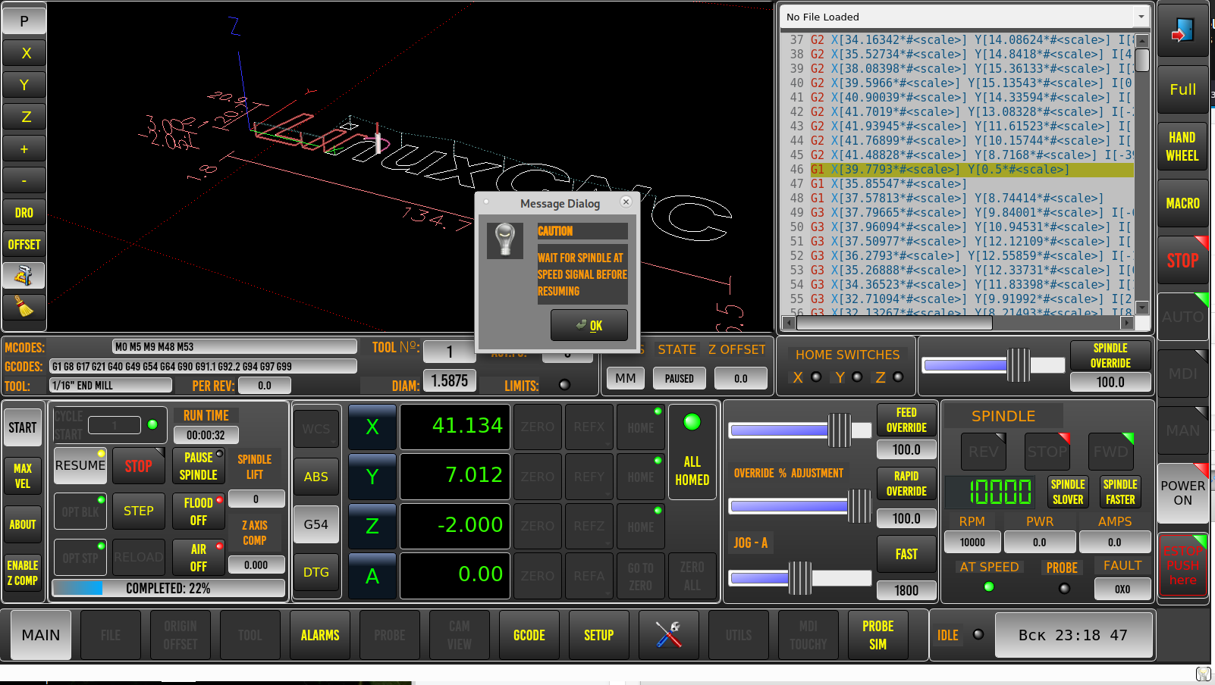Confirm the Message Dialog with OK

(x=589, y=325)
